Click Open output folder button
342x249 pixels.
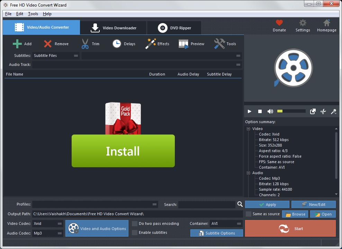(x=323, y=214)
